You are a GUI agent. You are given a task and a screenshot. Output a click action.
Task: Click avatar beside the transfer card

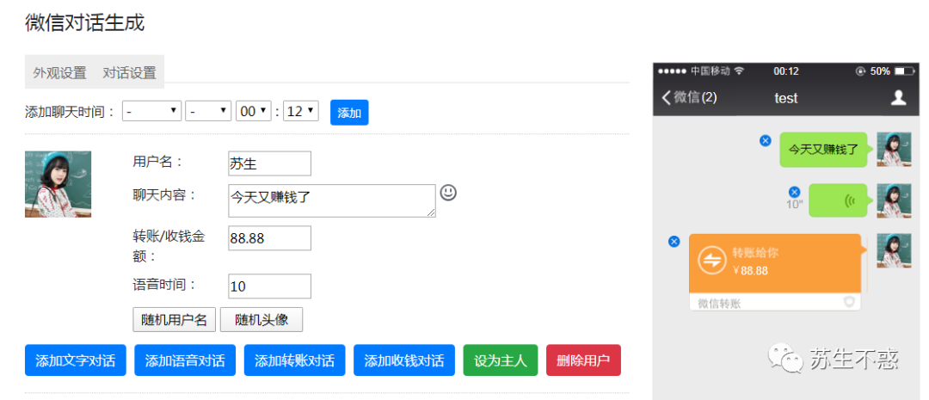pos(894,250)
